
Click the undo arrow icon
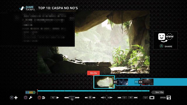tap(44, 98)
